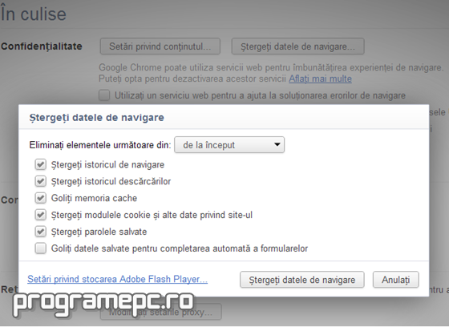Viewport: 449px width, 327px height.
Task: Click background 'Ștergeți datele de navigare...' button
Action: [297, 46]
